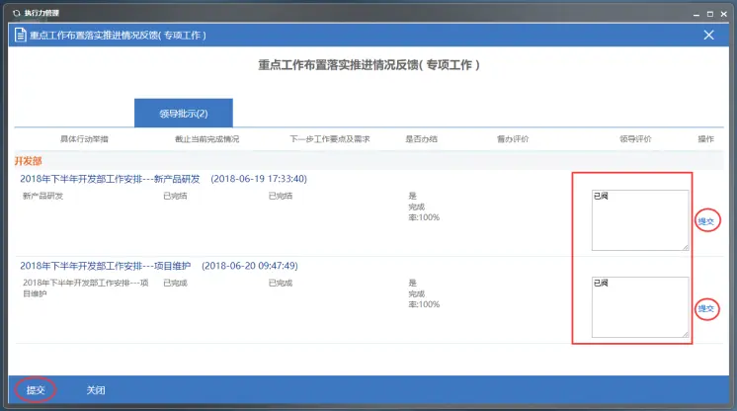Open the 领导批示(2) tab

[x=184, y=113]
